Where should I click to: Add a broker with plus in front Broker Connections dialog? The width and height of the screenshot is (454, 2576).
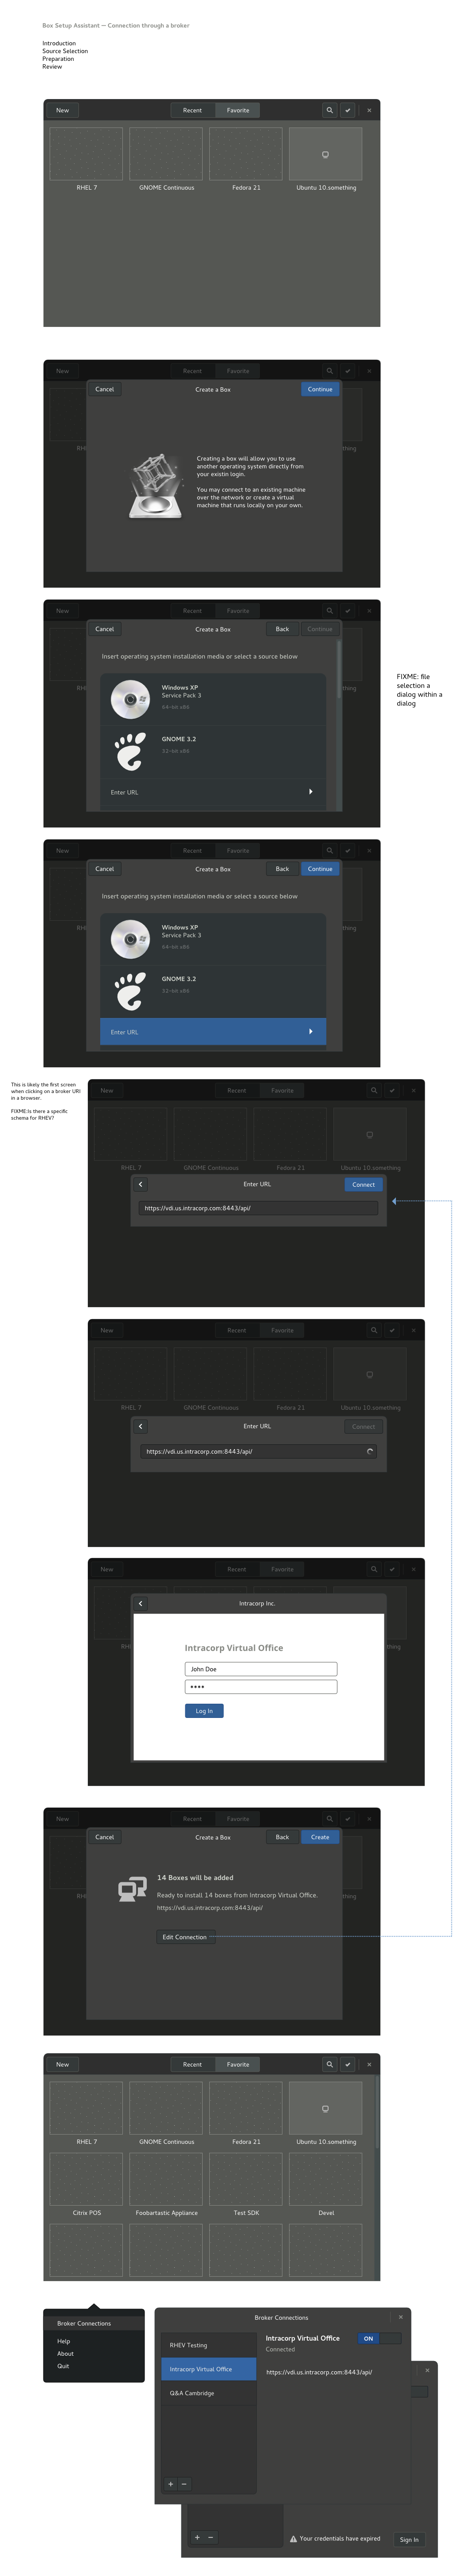tap(171, 2483)
